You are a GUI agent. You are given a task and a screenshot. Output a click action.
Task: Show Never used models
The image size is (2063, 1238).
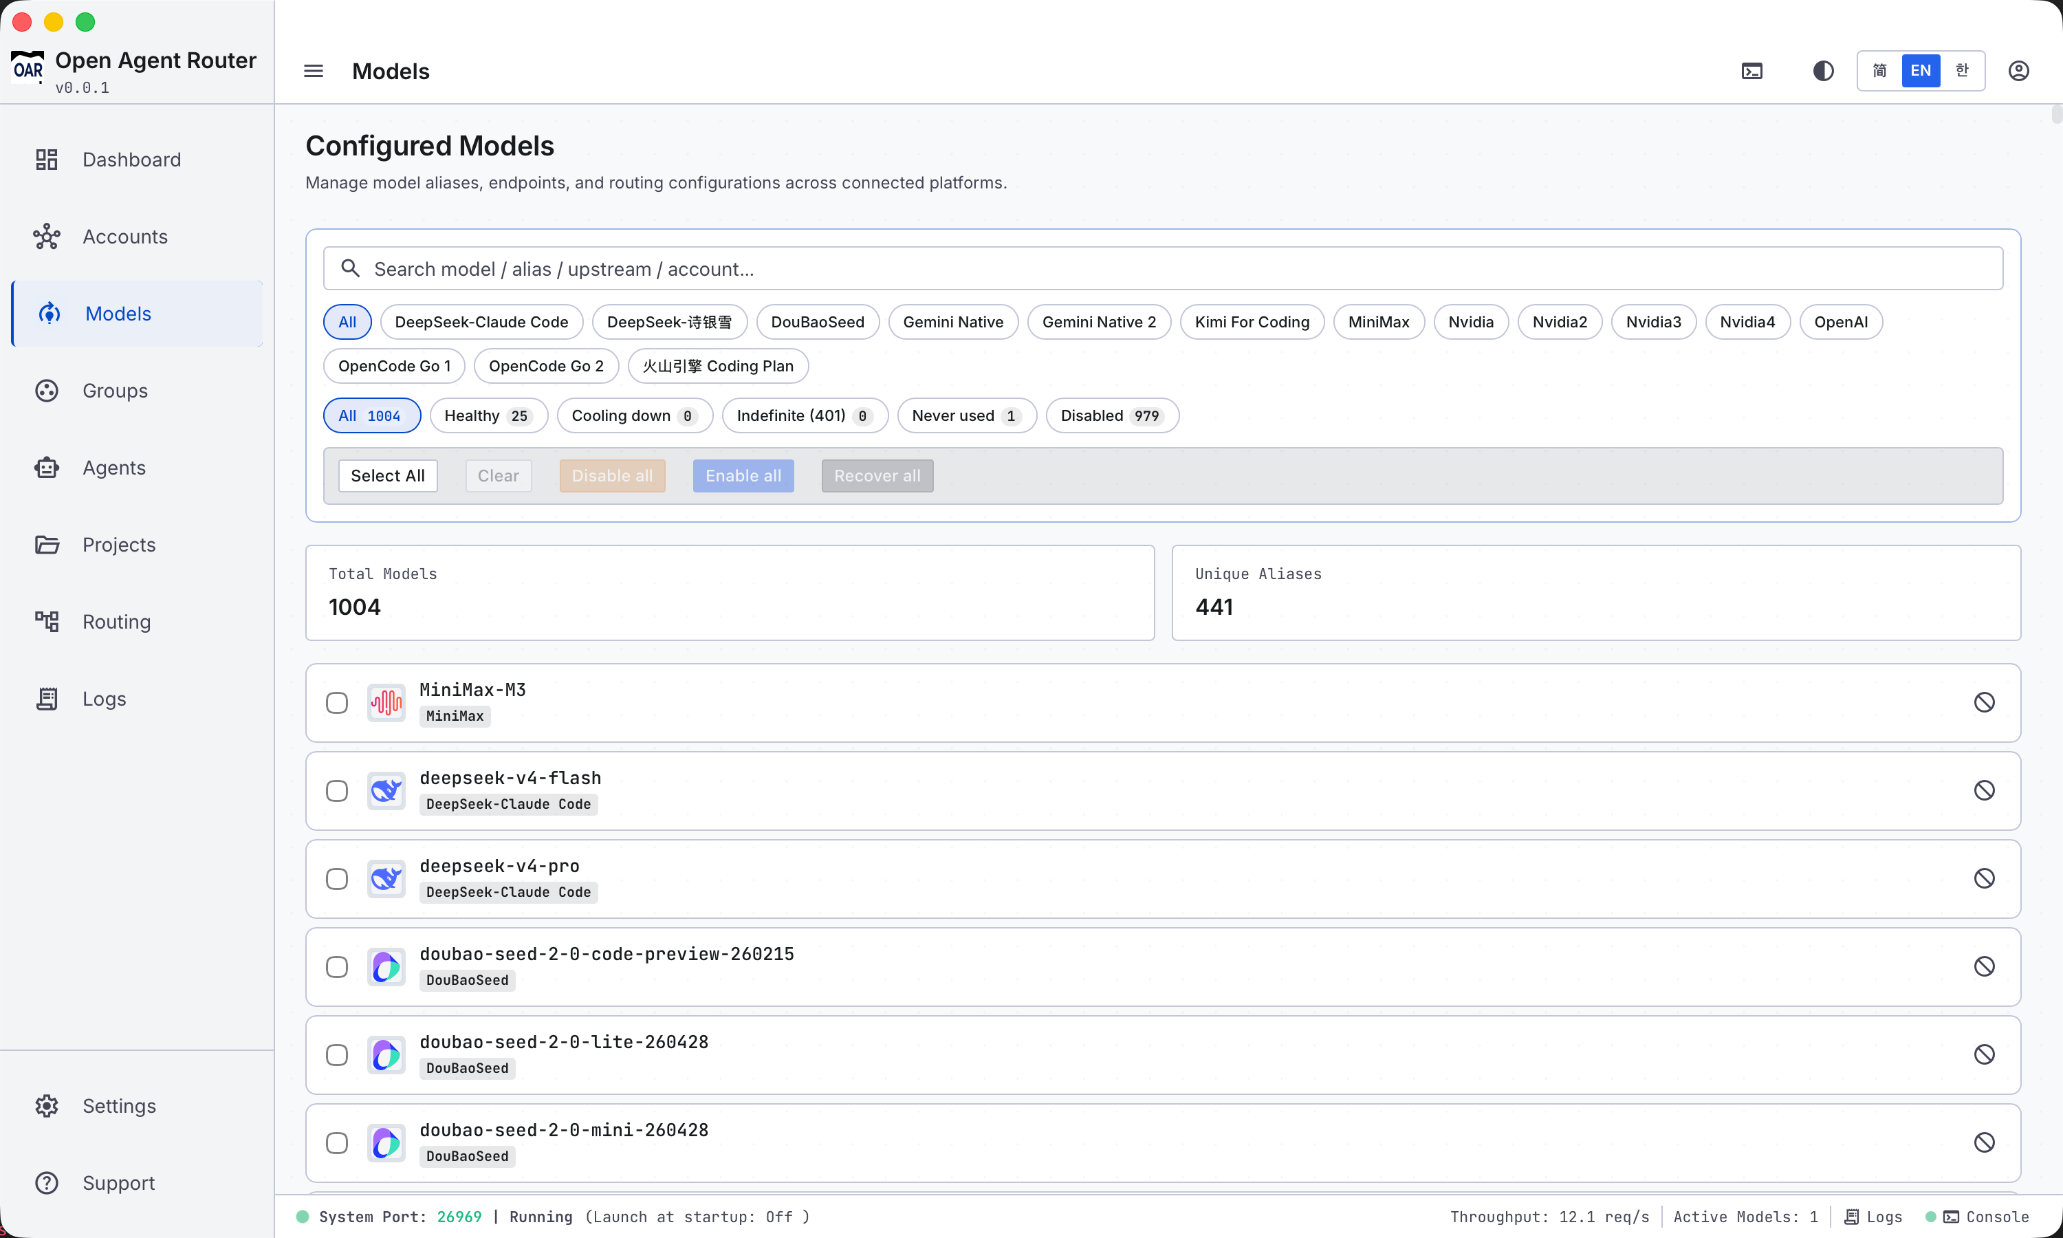click(966, 415)
